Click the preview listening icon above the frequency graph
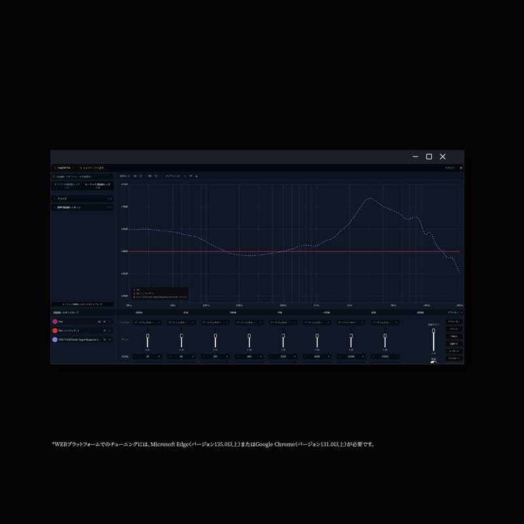Viewport: 524px width, 524px height. point(191,176)
